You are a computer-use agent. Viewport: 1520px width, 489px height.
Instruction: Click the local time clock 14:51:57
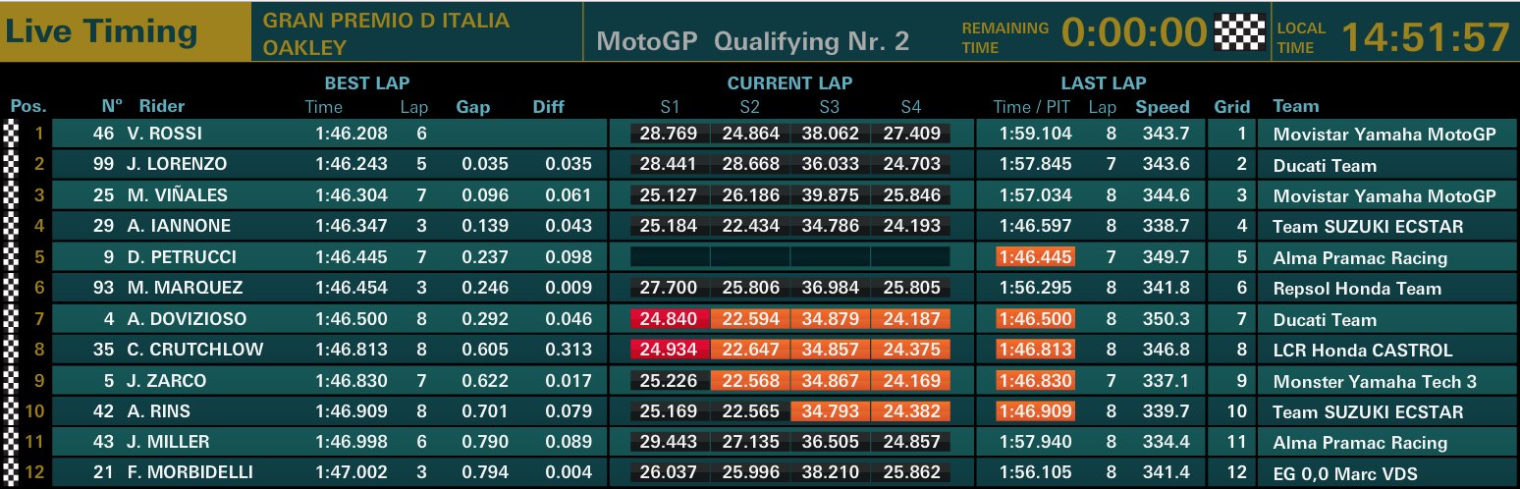[1425, 37]
